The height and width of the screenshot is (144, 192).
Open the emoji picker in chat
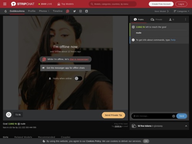(174, 116)
